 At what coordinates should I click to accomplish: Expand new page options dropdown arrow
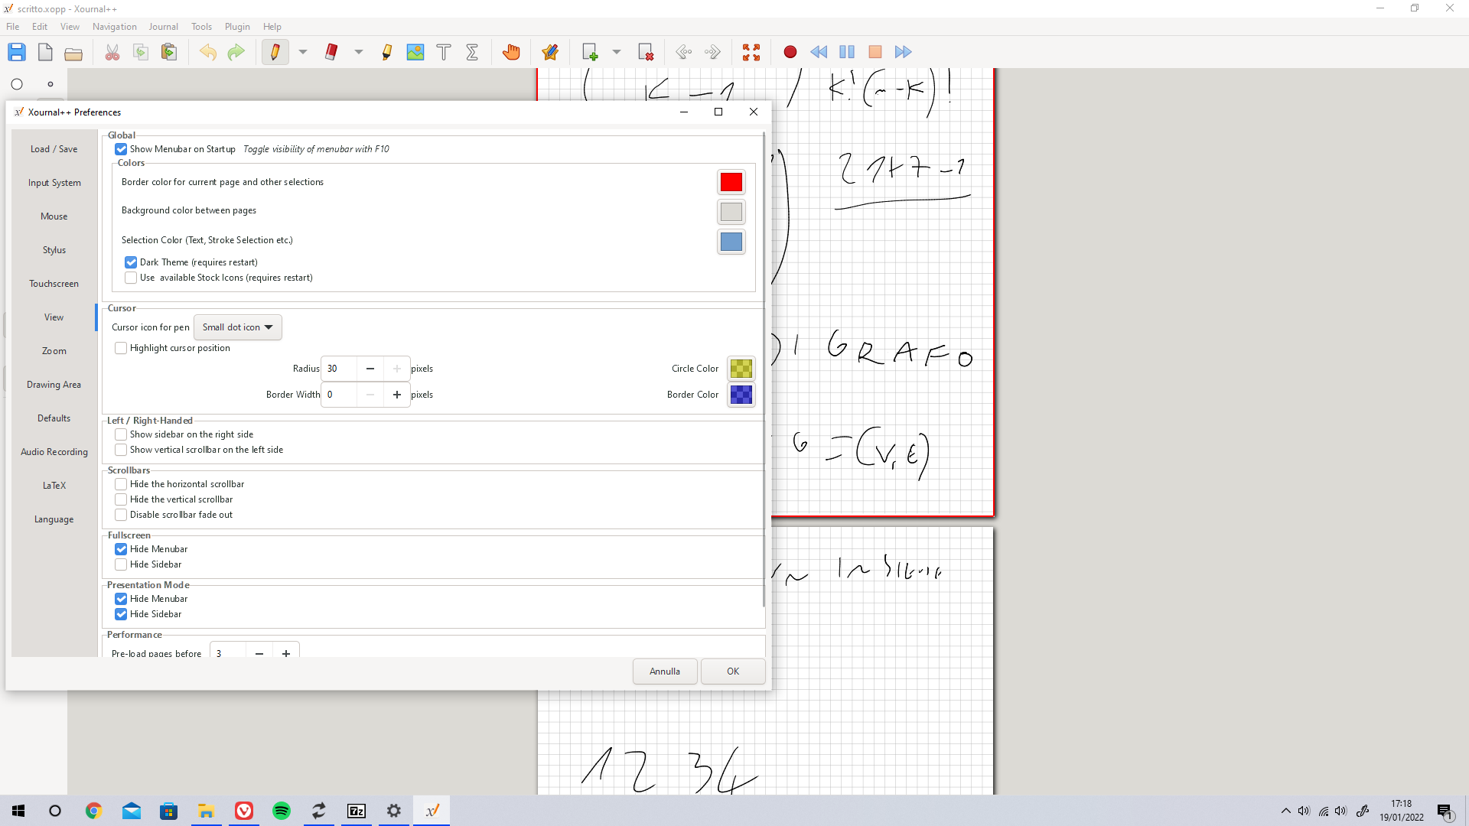pos(617,52)
